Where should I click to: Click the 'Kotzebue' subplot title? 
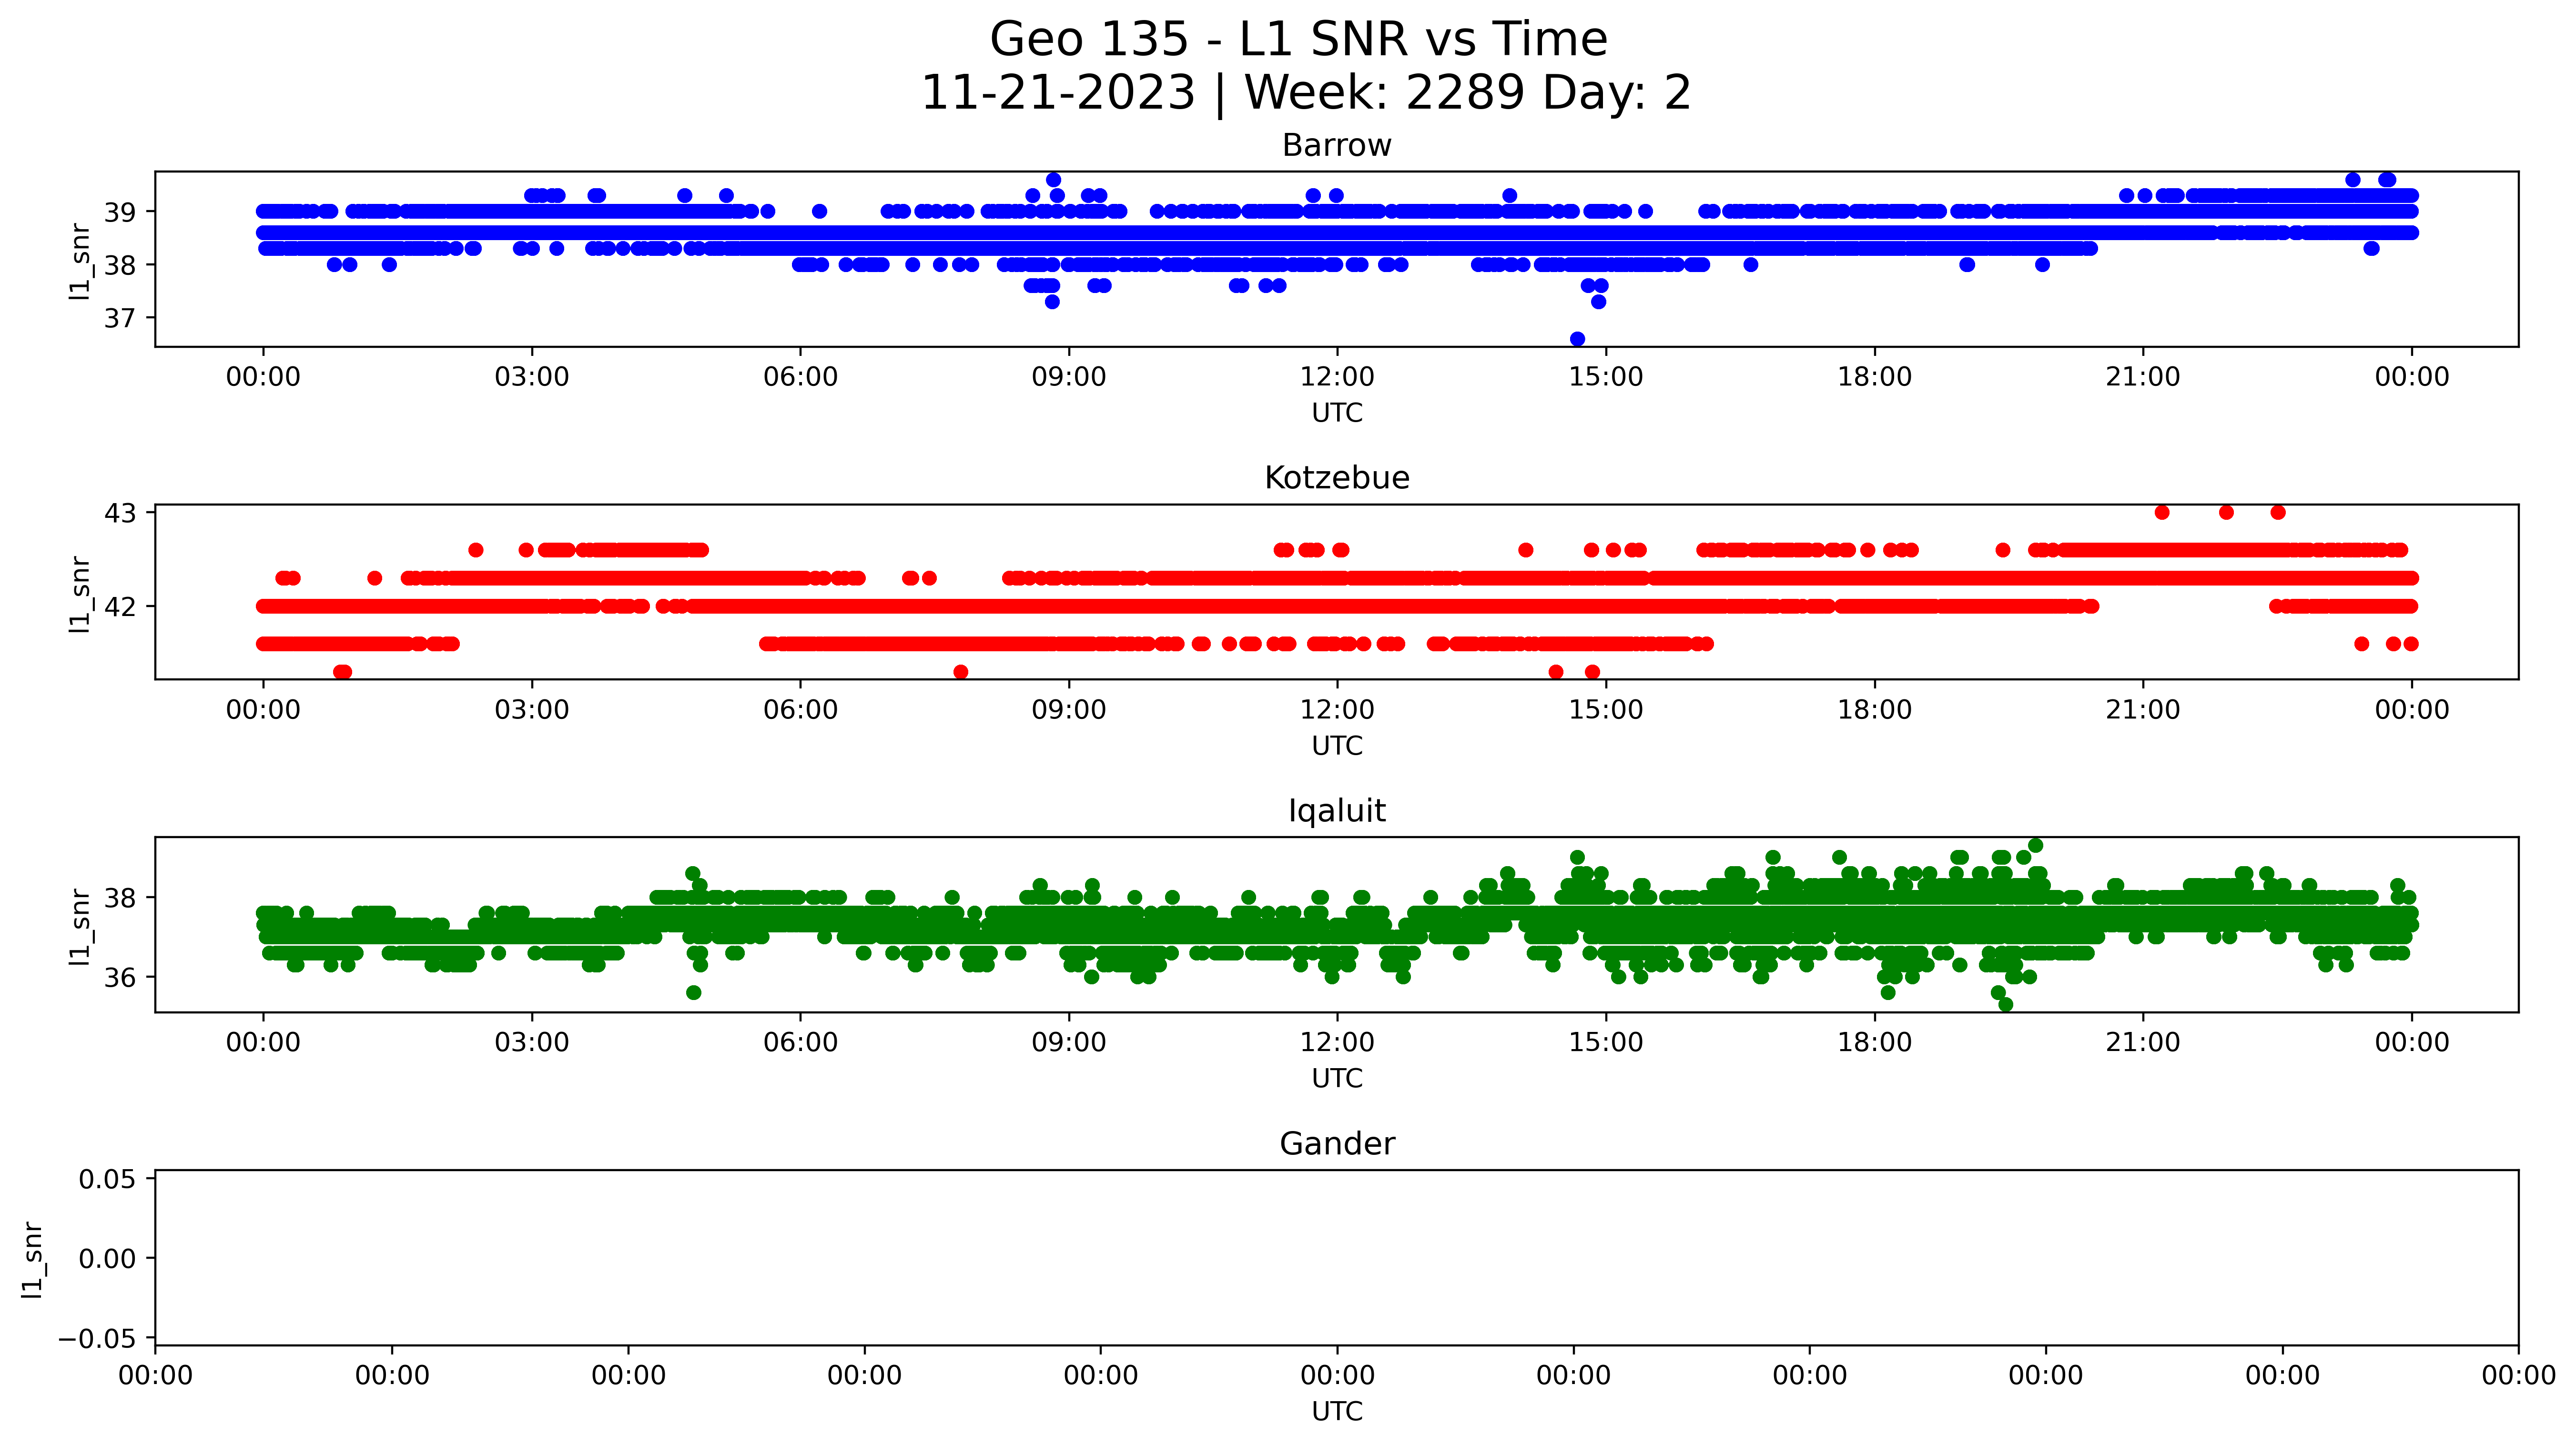[x=1336, y=478]
